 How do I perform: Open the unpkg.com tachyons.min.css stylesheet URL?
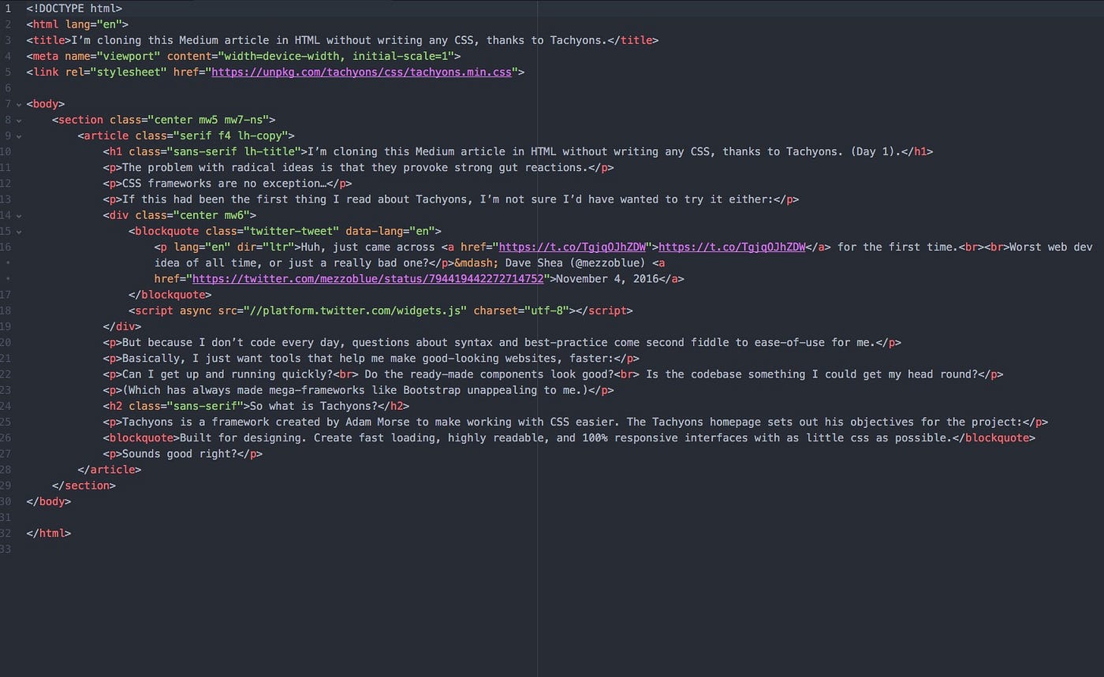pyautogui.click(x=363, y=72)
